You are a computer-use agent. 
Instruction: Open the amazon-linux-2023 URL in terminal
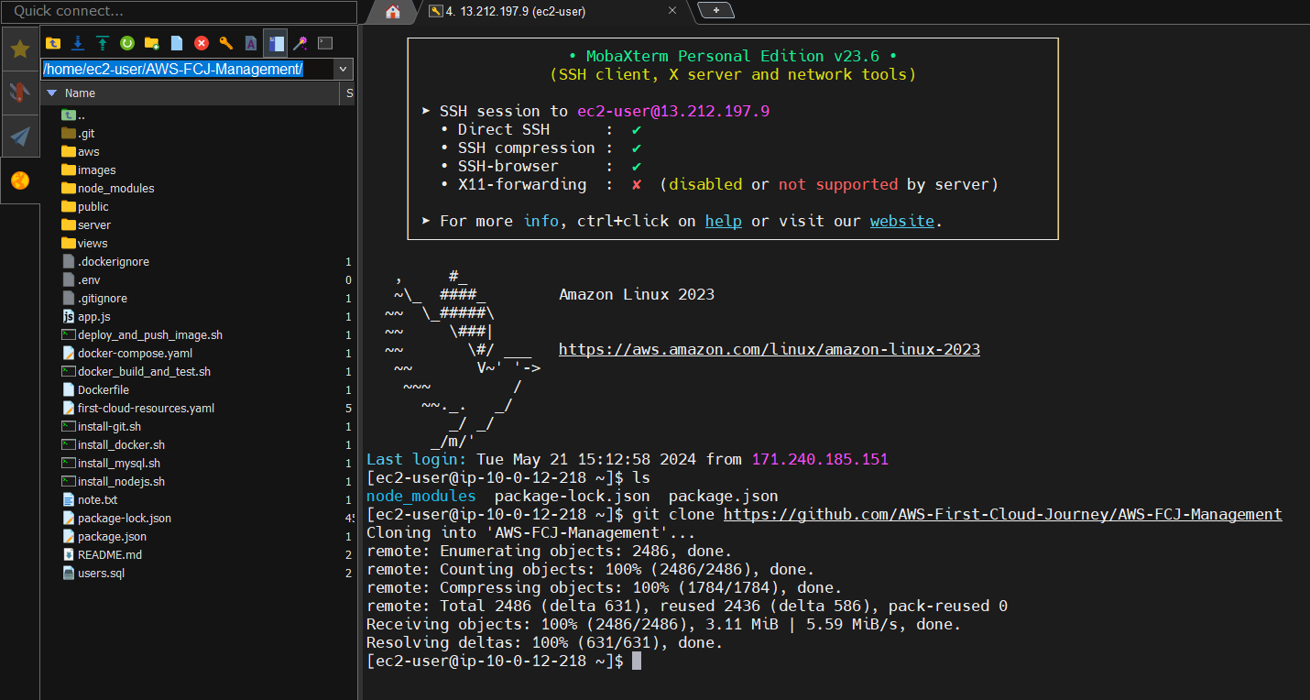tap(770, 349)
